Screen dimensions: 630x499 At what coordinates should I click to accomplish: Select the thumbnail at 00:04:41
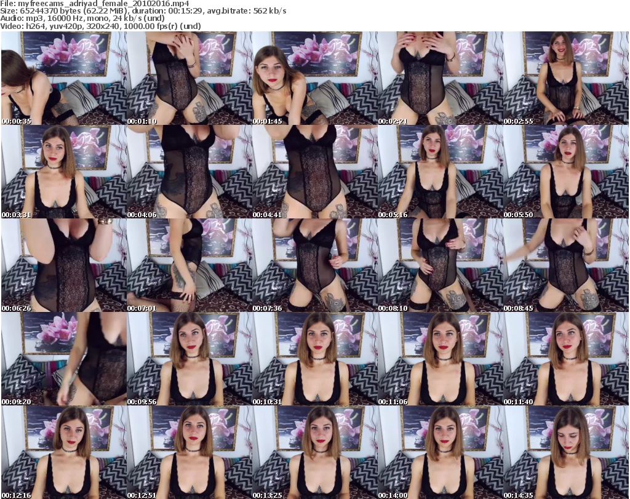click(x=314, y=172)
